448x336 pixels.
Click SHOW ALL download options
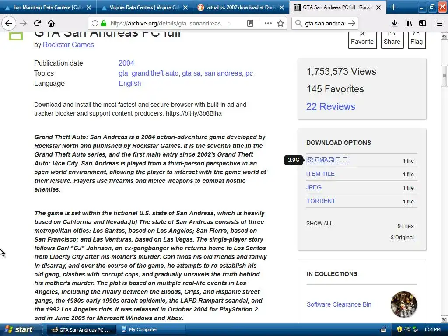pos(319,224)
